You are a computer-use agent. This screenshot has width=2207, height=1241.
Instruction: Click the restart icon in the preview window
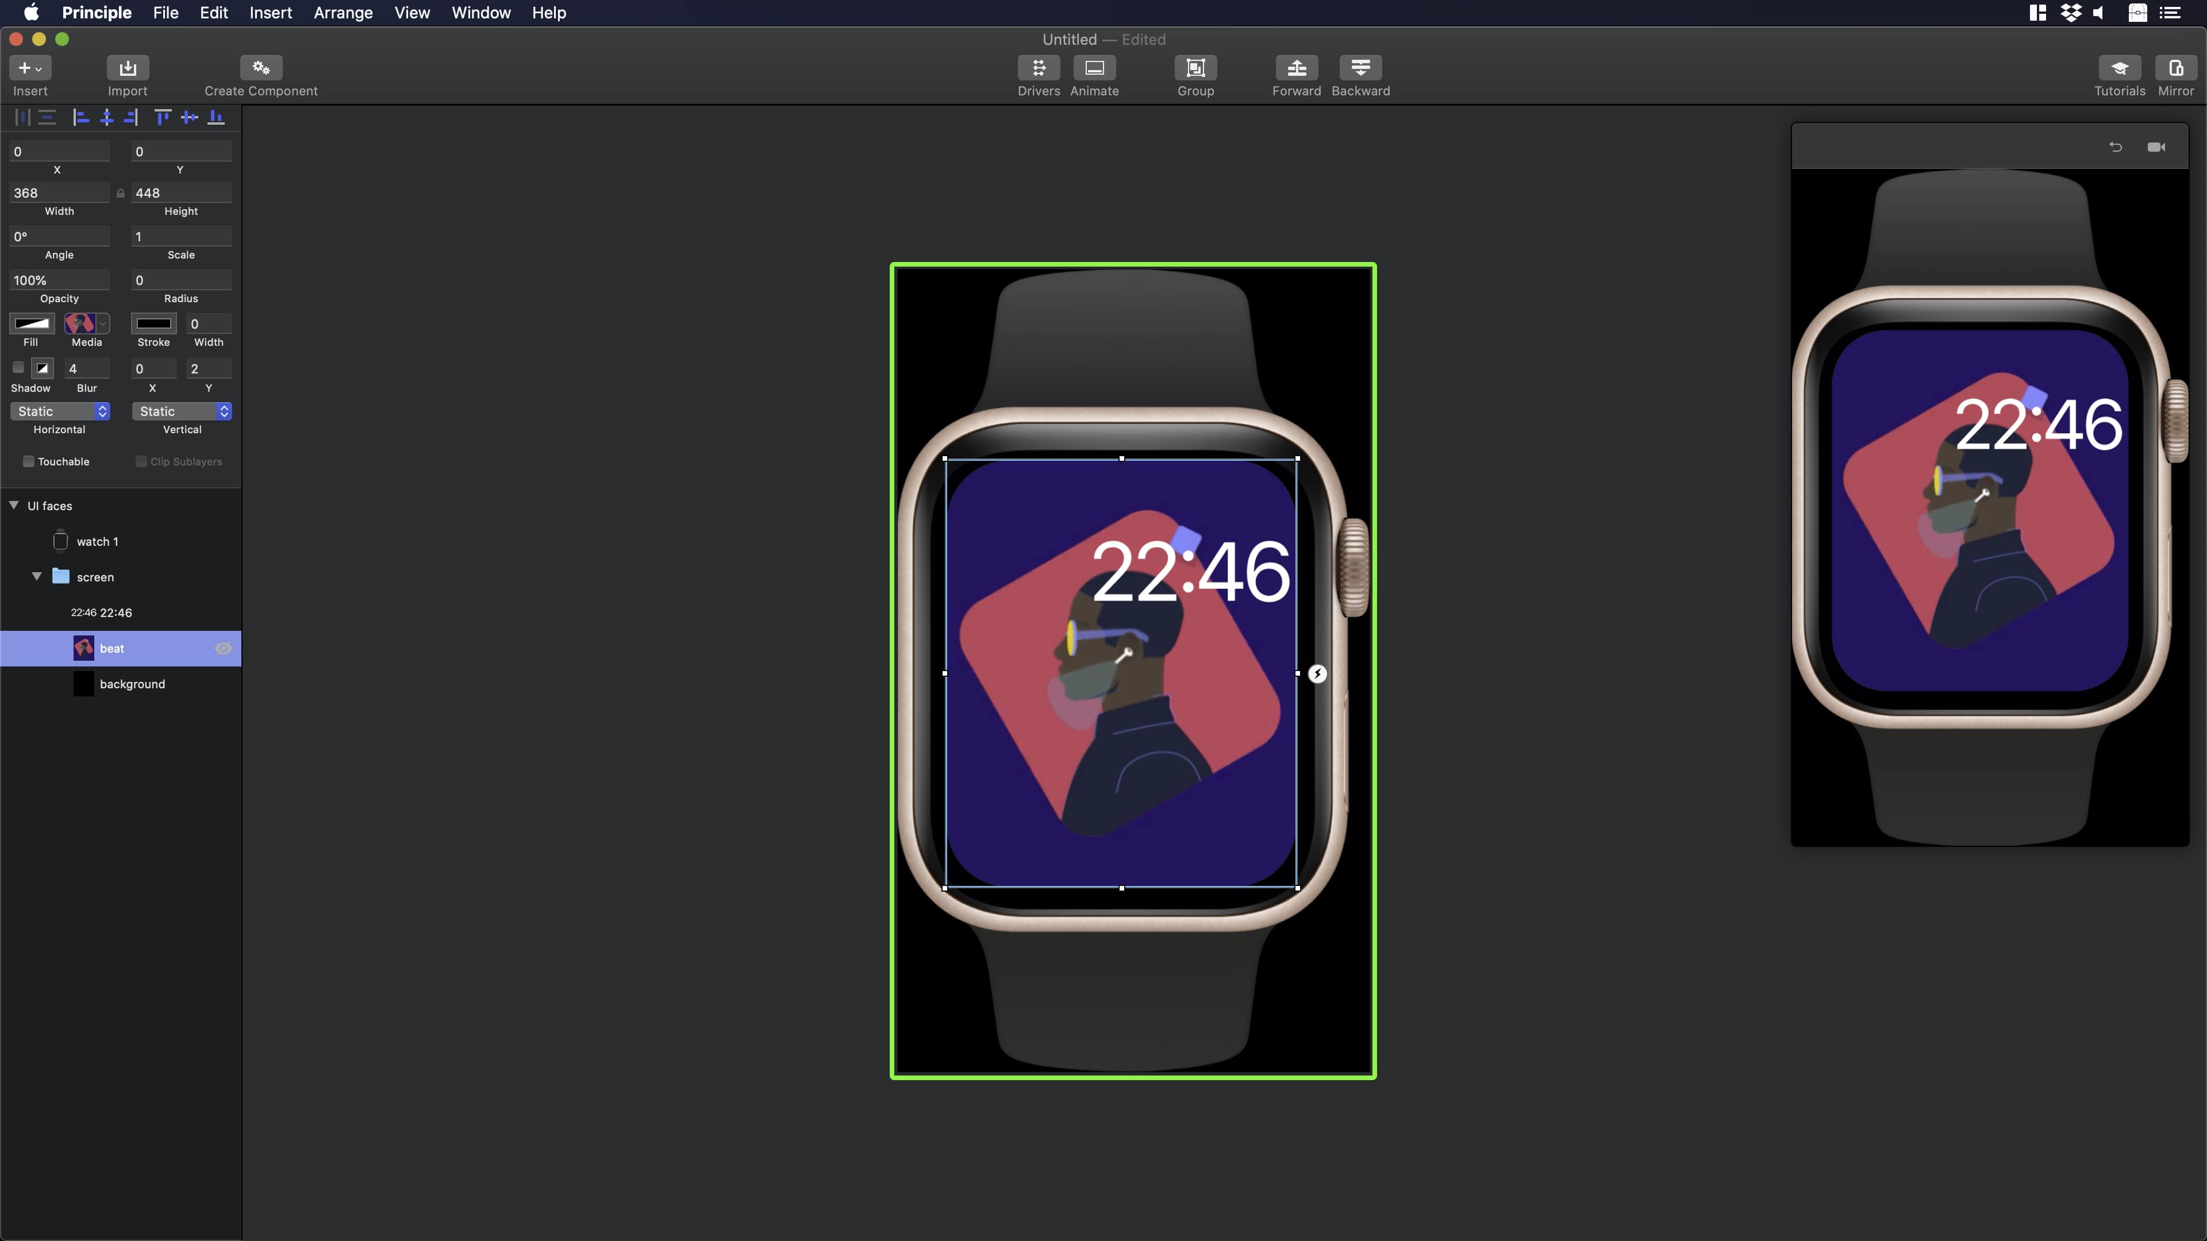point(2115,147)
